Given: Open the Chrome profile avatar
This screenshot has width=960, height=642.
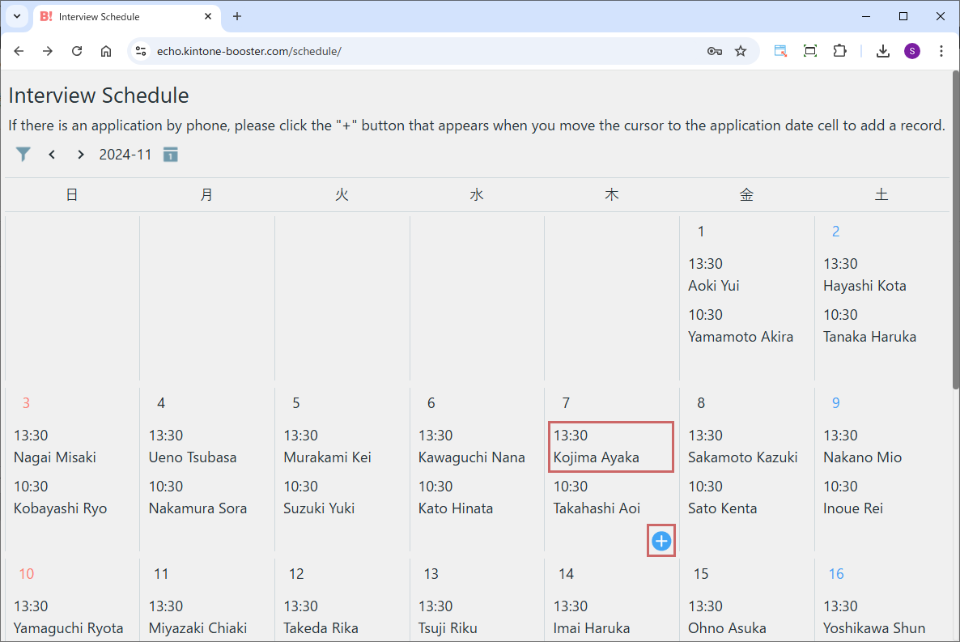Looking at the screenshot, I should [912, 51].
